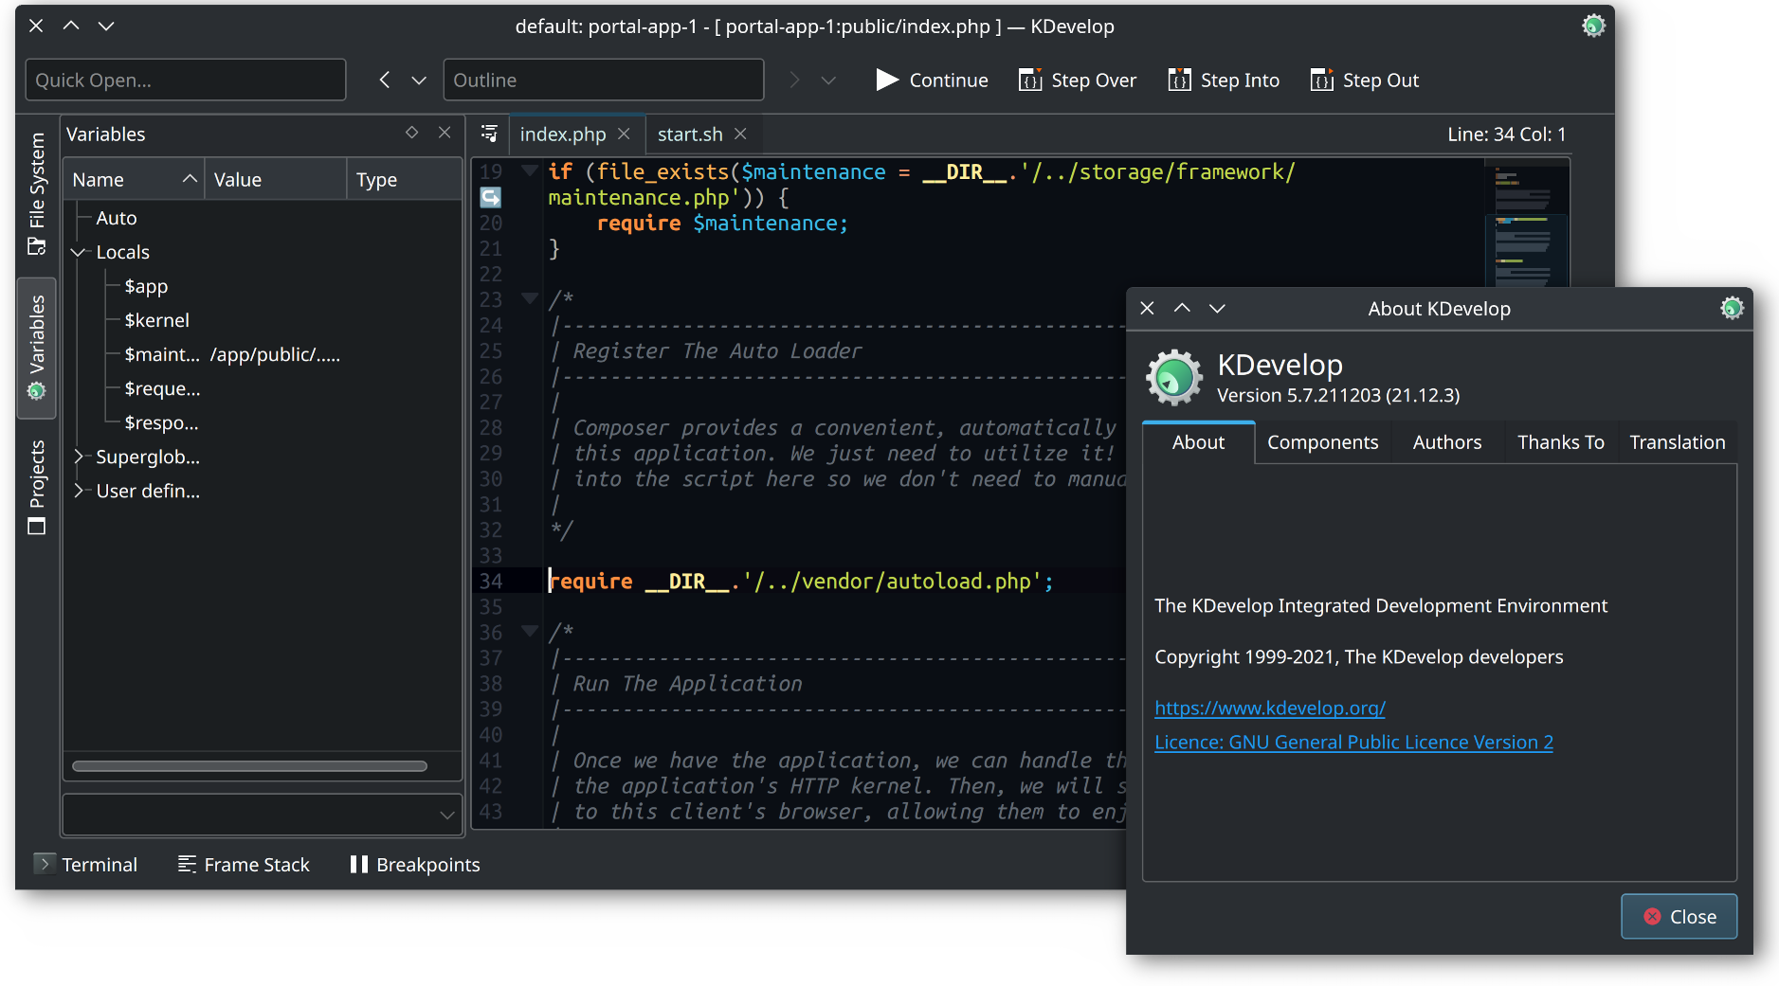Expand the User defin... tree node

[79, 491]
